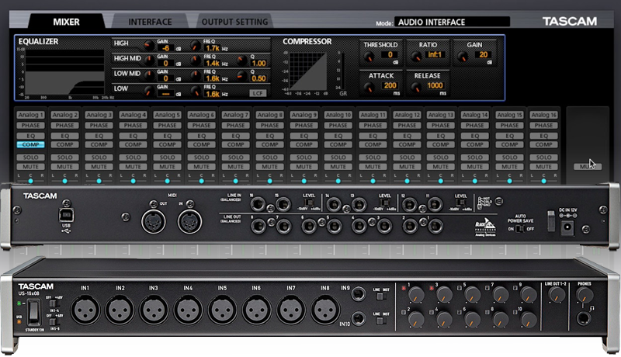Click the compressor THRESHOLD knob
The width and height of the screenshot is (621, 357).
pyautogui.click(x=369, y=57)
